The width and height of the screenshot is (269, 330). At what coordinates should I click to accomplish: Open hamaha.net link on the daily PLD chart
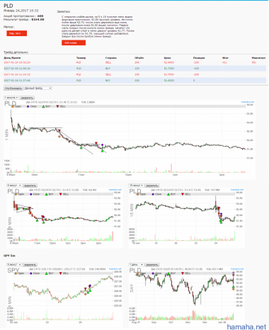coord(237,268)
